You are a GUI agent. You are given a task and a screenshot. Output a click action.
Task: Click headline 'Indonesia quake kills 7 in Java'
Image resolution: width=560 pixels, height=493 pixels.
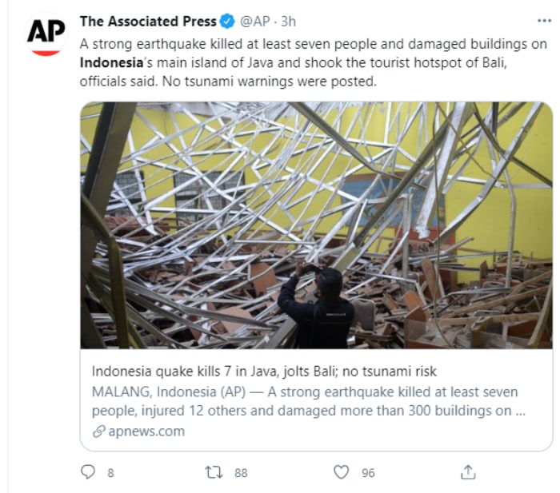(x=264, y=372)
